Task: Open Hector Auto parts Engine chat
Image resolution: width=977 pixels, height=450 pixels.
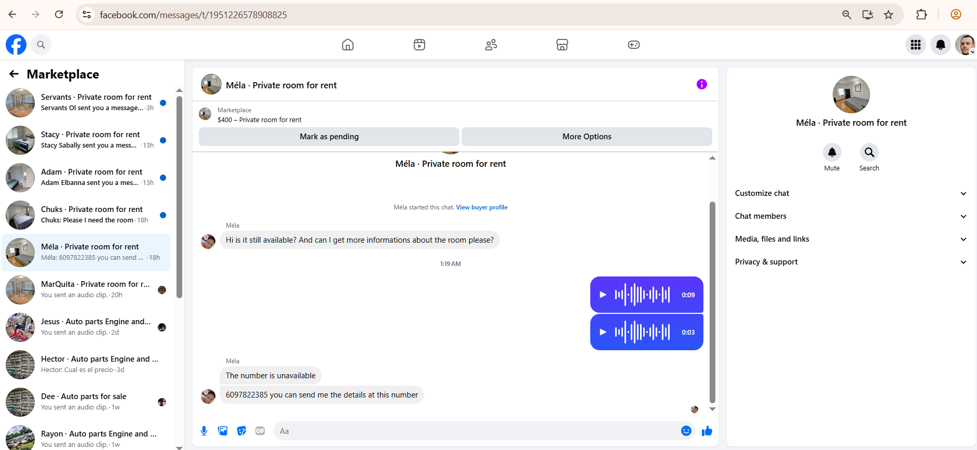Action: coord(86,365)
